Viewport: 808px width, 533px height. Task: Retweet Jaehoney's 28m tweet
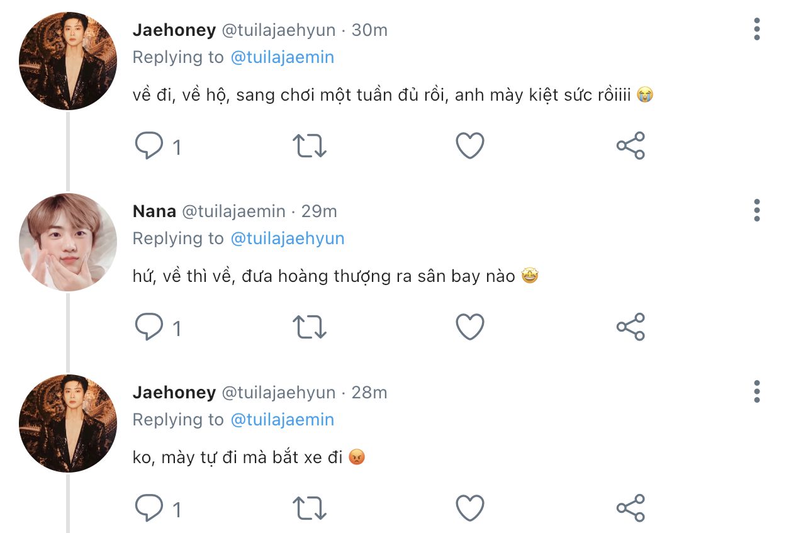click(x=310, y=508)
